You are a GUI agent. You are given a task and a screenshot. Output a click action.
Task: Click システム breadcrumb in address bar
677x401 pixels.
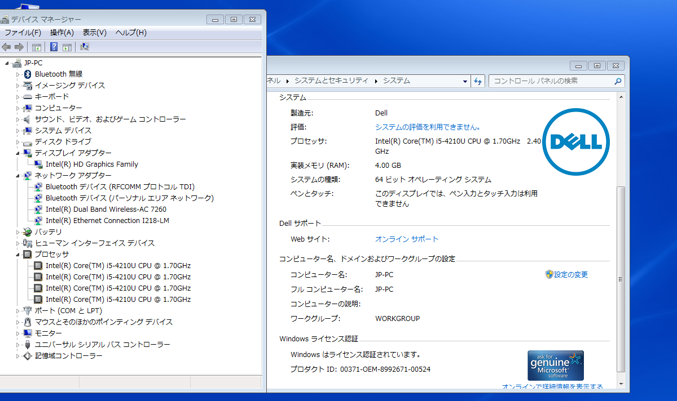click(x=397, y=81)
